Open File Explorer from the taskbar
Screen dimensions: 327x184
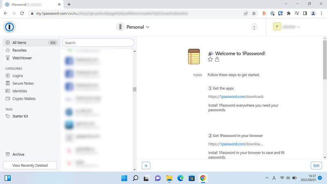[x=169, y=178]
